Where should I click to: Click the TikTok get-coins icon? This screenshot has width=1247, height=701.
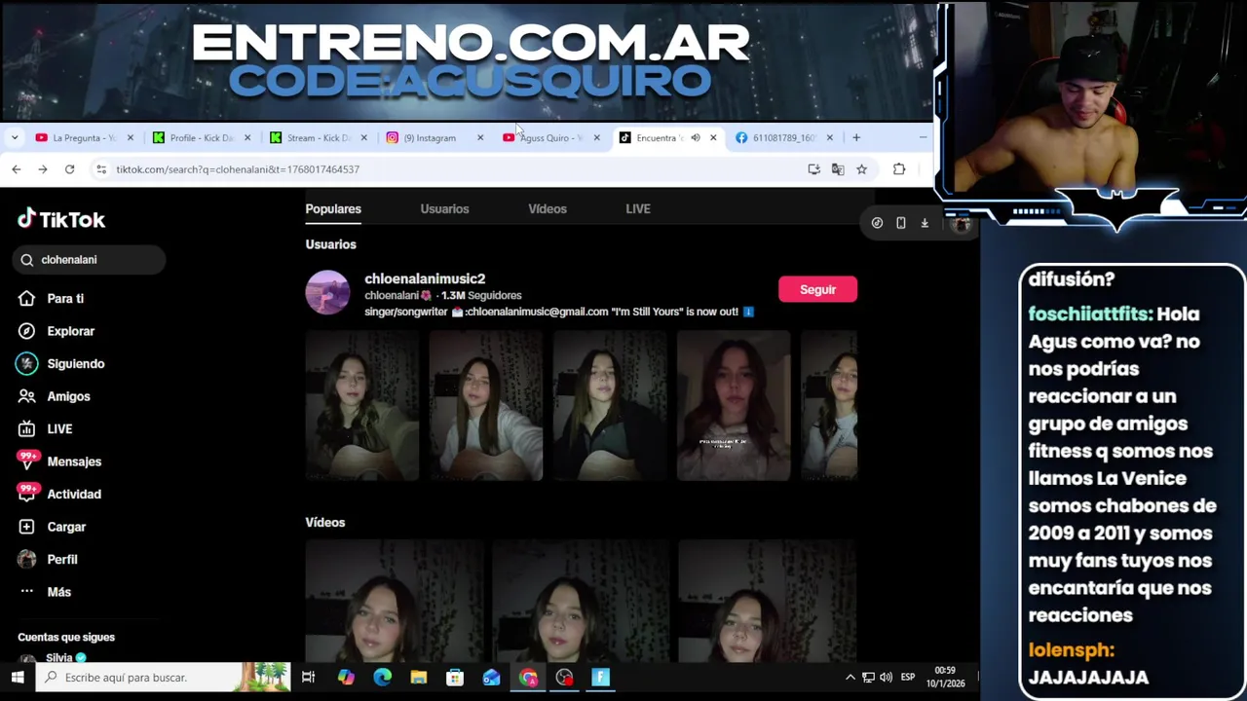click(x=877, y=223)
